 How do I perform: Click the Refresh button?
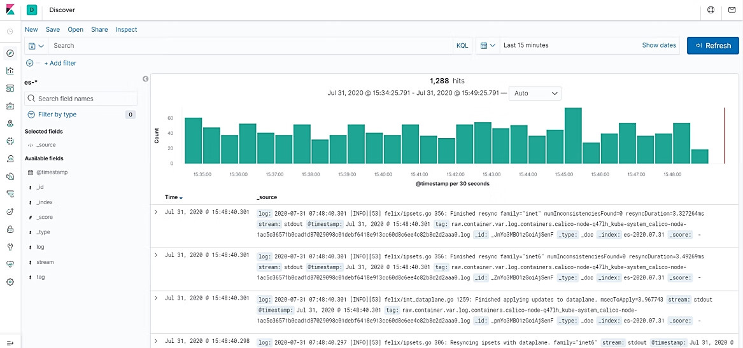coord(712,46)
